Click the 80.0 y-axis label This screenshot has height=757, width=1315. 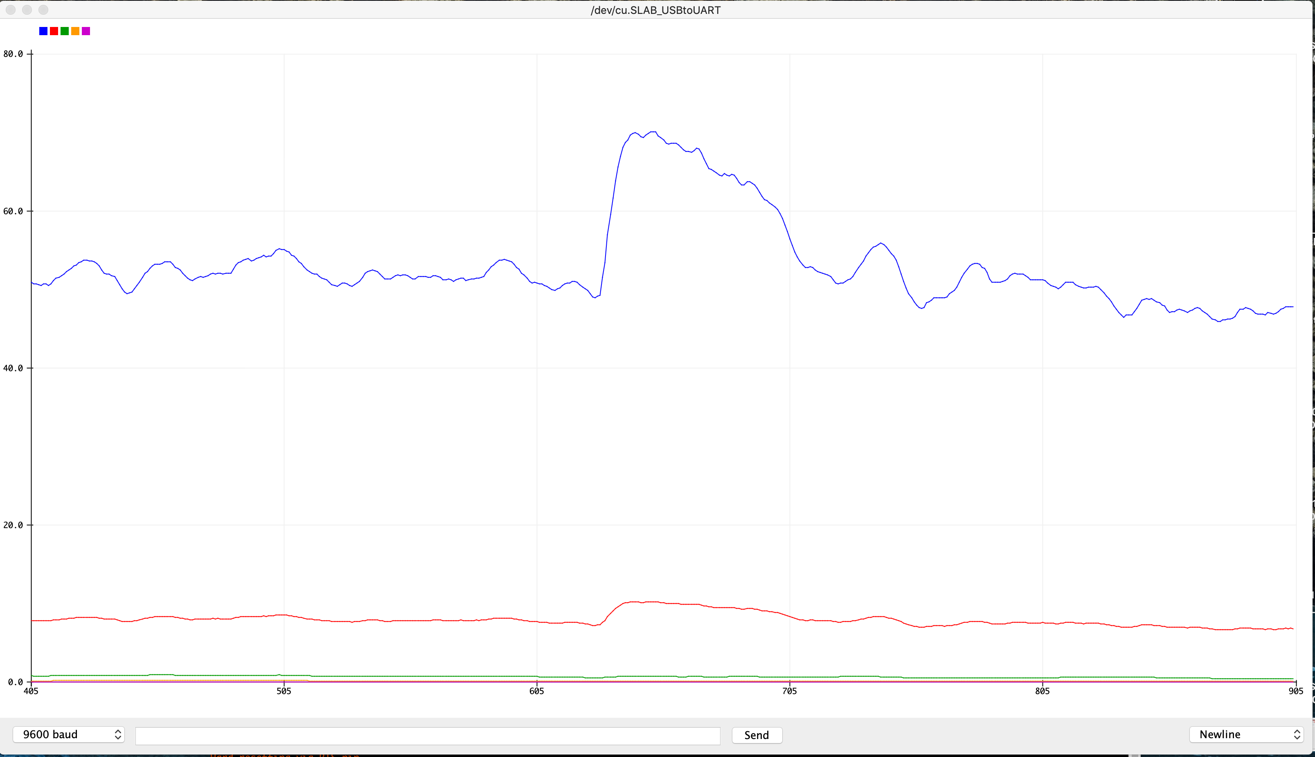[x=13, y=54]
